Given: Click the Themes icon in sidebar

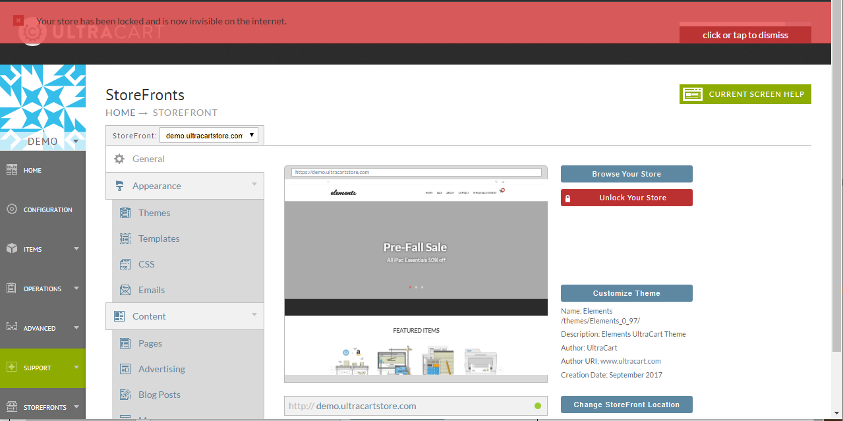Looking at the screenshot, I should (125, 213).
